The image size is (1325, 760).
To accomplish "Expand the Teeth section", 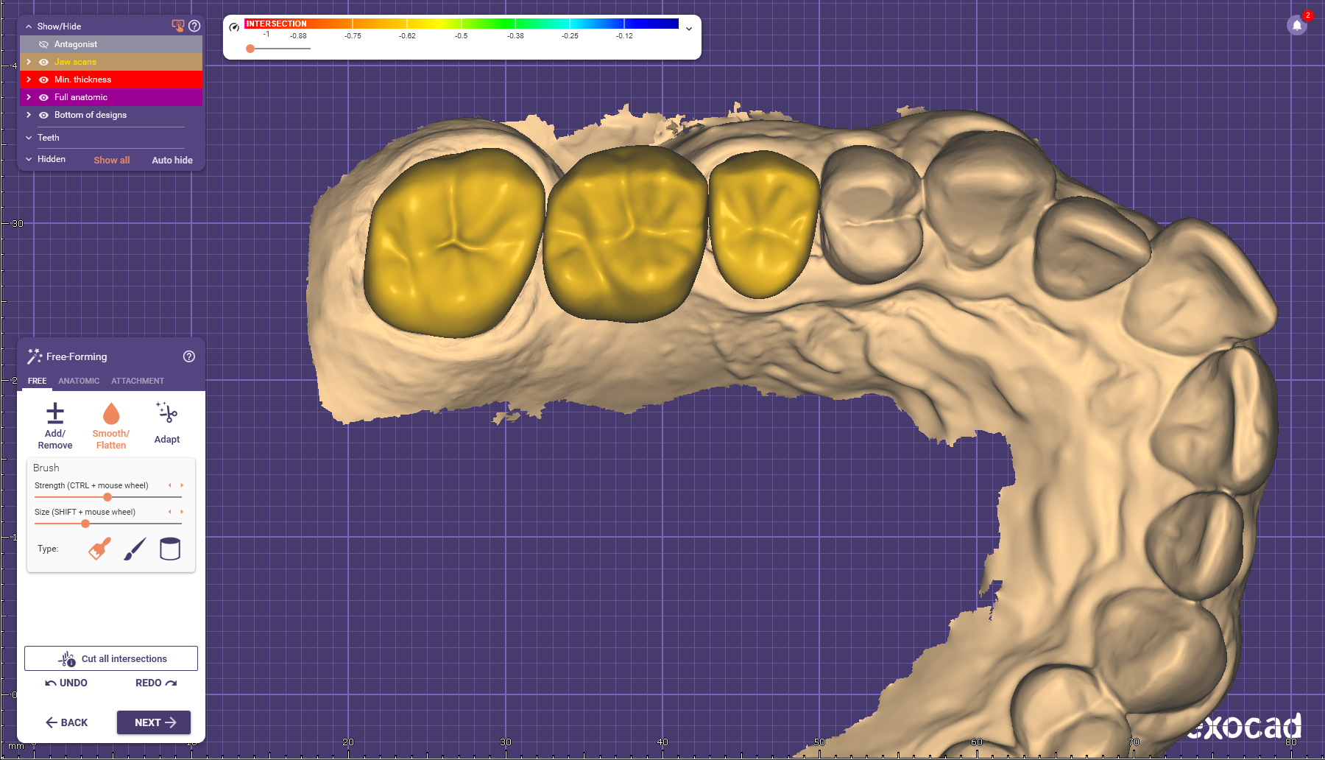I will [29, 138].
